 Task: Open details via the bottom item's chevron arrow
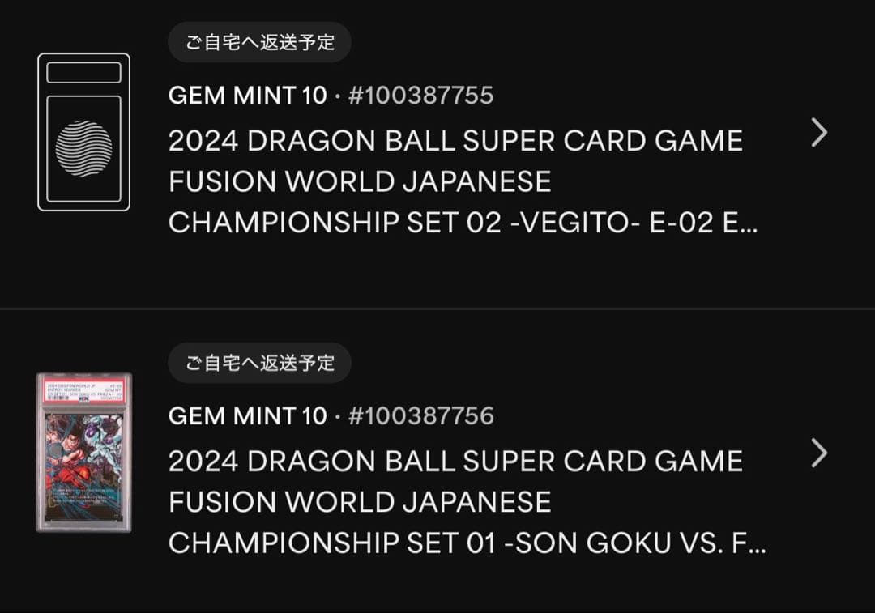(x=820, y=453)
